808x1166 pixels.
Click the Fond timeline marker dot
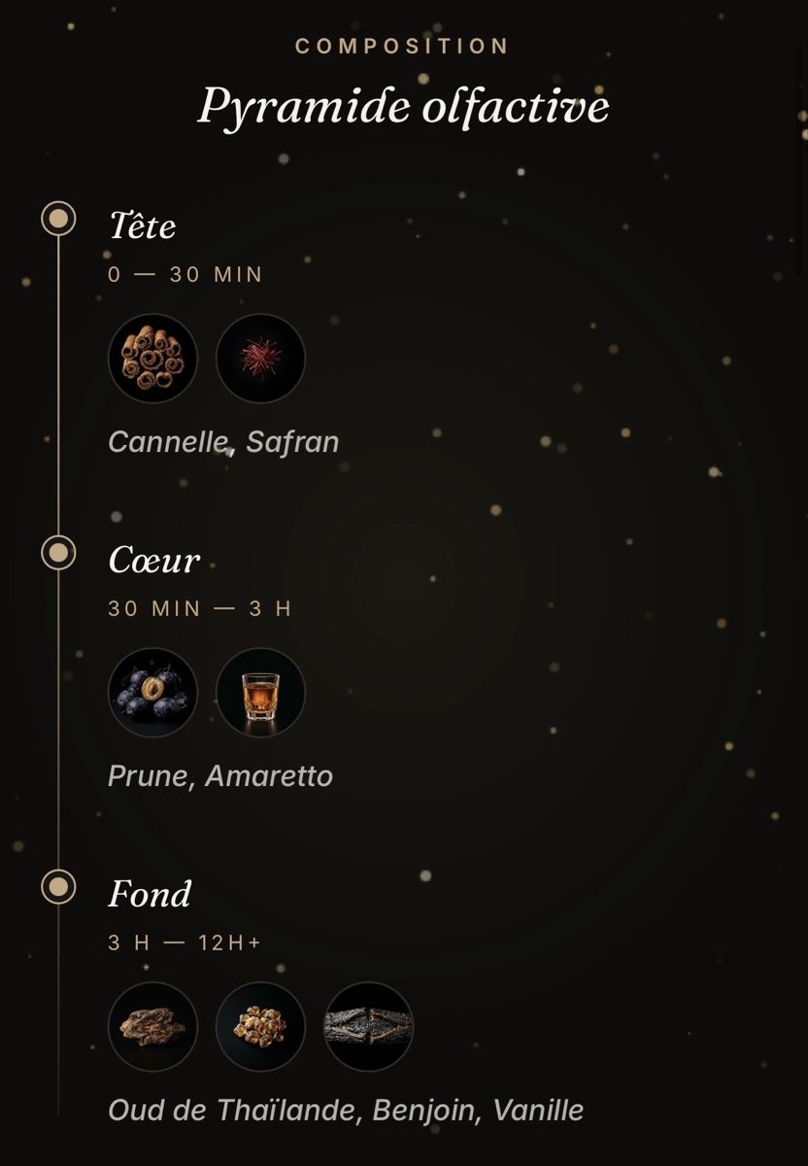coord(58,887)
